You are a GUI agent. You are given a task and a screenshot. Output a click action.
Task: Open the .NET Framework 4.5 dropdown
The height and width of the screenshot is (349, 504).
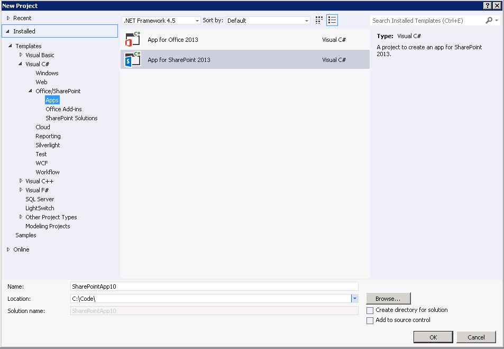pyautogui.click(x=161, y=21)
